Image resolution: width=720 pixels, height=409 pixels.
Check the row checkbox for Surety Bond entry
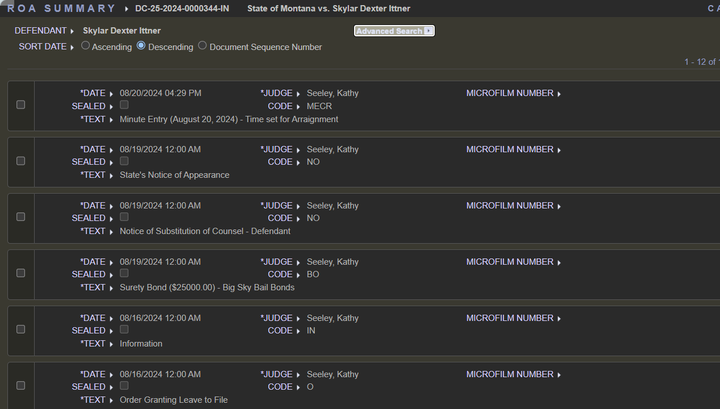(x=21, y=273)
